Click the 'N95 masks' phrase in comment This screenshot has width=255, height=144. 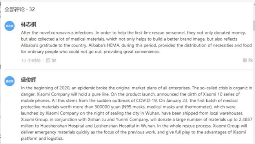[134, 107]
